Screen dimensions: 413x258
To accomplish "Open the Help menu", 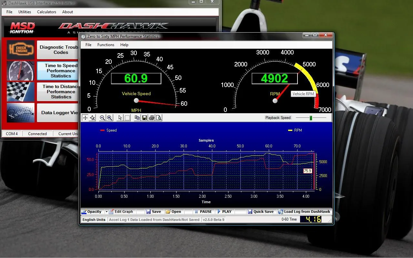I will [x=124, y=45].
